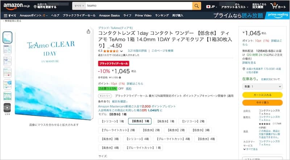Open the Amazonポイント dropdown
290x160 pixels.
coord(33,16)
